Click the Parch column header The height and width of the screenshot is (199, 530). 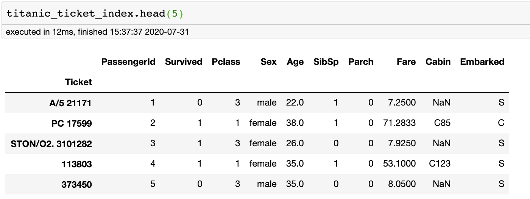coord(361,62)
